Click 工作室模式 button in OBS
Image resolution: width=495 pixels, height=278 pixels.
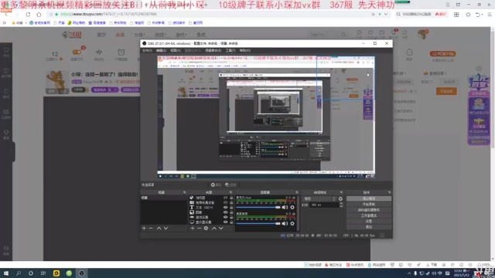tap(369, 215)
